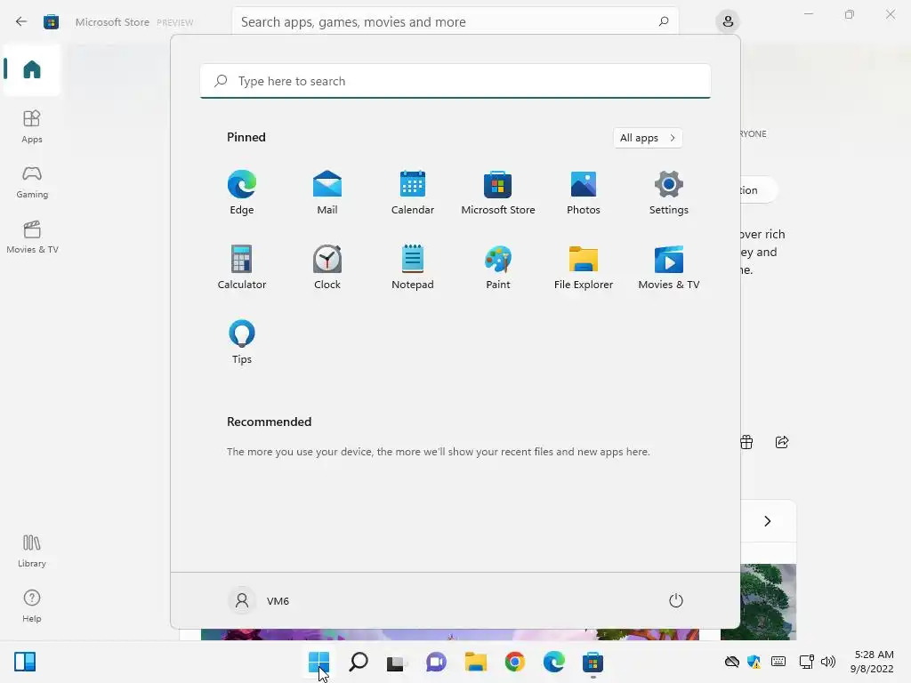This screenshot has width=911, height=683.
Task: Click the gift icon in Store page
Action: pos(746,442)
